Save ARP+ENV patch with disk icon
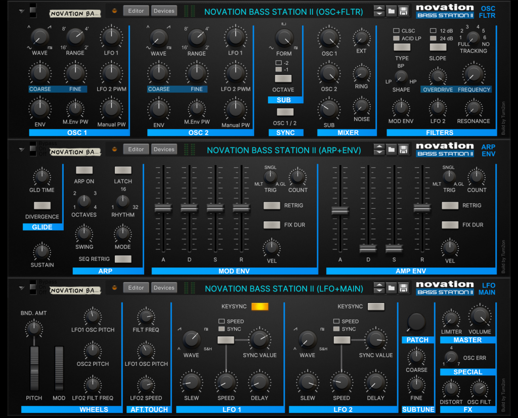 click(x=403, y=149)
